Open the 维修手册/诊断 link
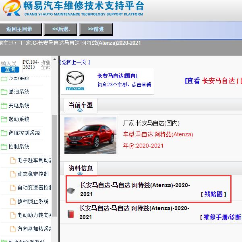The image size is (242, 242). click(x=222, y=217)
